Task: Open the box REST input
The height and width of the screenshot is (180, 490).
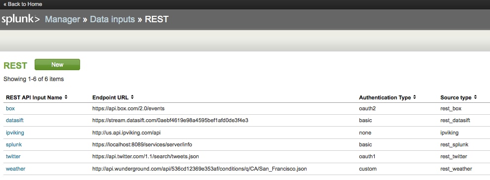Action: [10, 108]
